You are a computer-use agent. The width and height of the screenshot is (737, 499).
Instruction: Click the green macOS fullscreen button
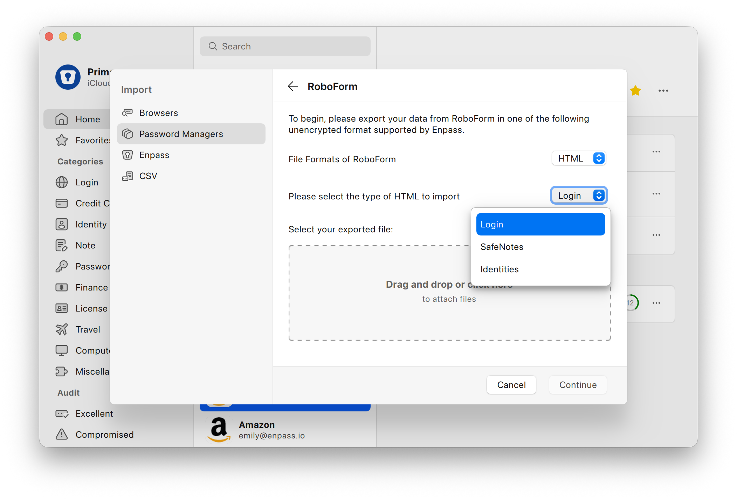point(77,36)
